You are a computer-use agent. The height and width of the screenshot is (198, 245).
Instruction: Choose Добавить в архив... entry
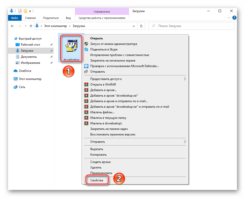[x=135, y=90]
